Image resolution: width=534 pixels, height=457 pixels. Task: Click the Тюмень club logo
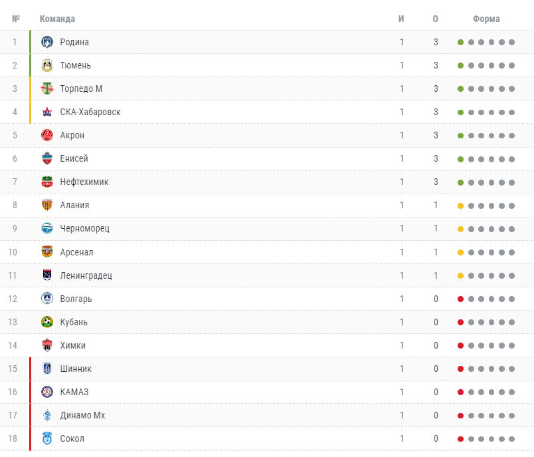[47, 65]
